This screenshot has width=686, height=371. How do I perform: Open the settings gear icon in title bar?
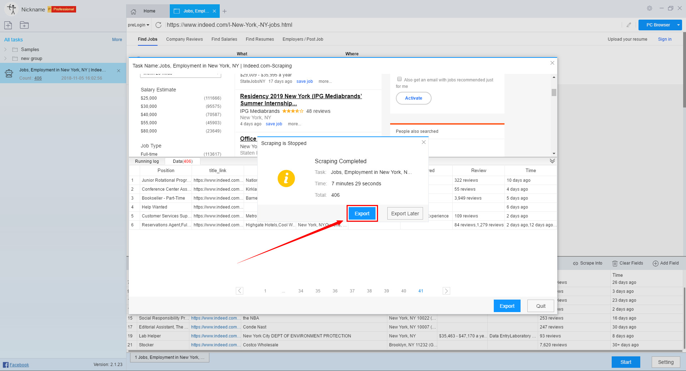pos(650,8)
